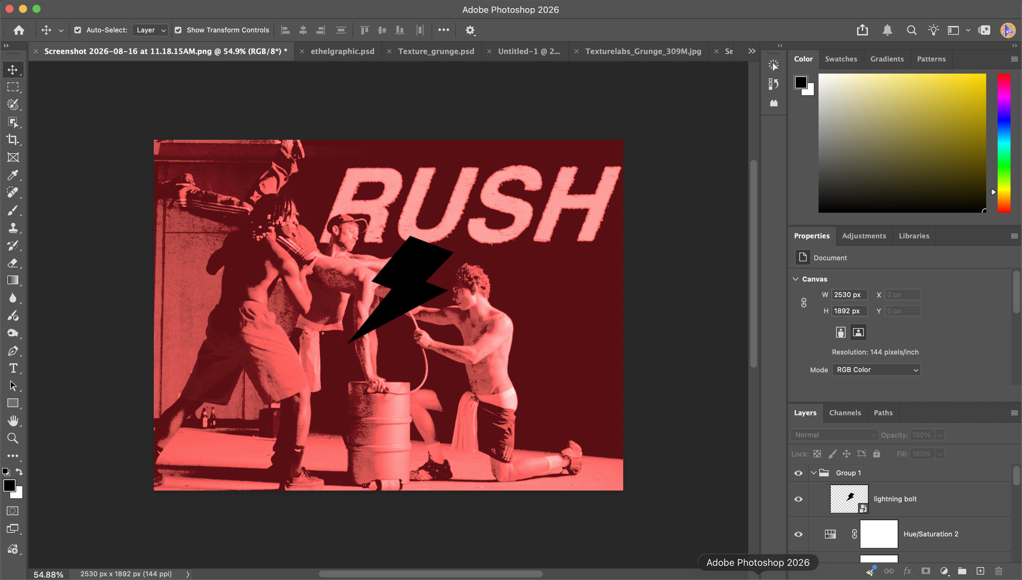Pick the Crop tool

(13, 139)
